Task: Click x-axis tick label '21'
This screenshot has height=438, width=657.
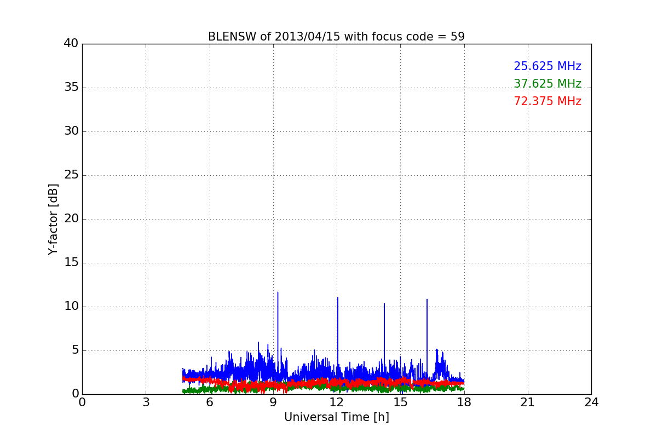Action: point(528,402)
